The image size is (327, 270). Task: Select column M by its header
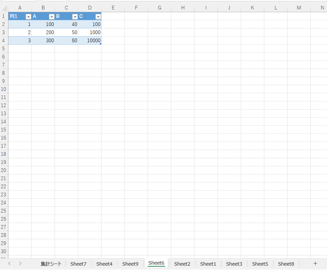(x=299, y=7)
